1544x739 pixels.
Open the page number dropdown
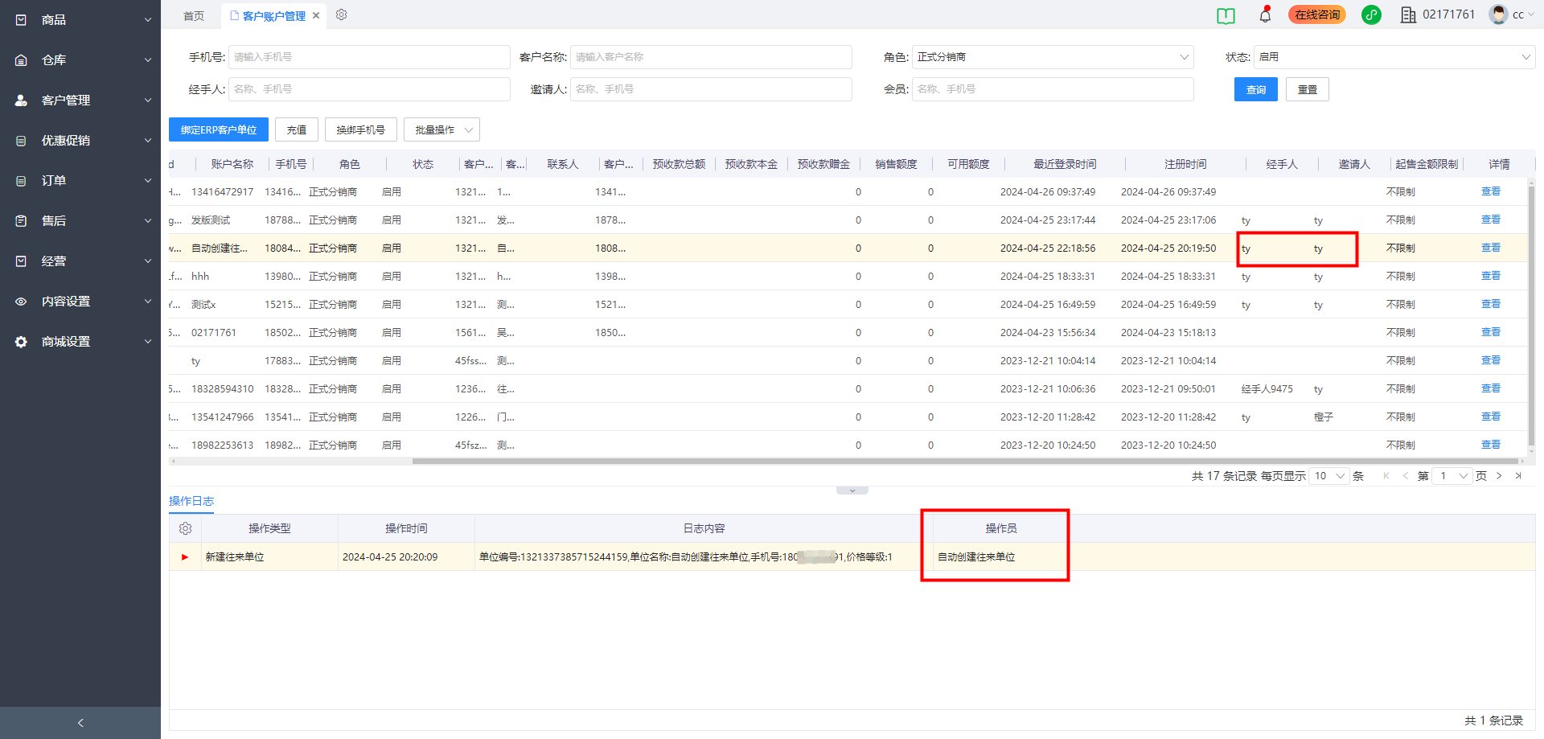pyautogui.click(x=1453, y=476)
